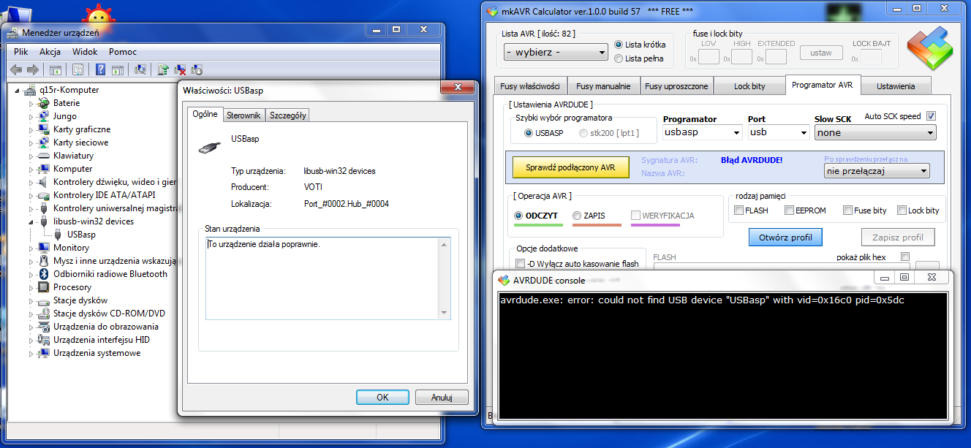Open the Slow SCK dropdown set to none
This screenshot has width=971, height=448.
[x=874, y=132]
